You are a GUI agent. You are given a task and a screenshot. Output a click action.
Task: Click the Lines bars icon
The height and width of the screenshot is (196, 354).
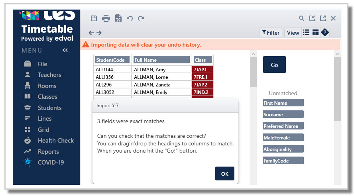point(28,118)
